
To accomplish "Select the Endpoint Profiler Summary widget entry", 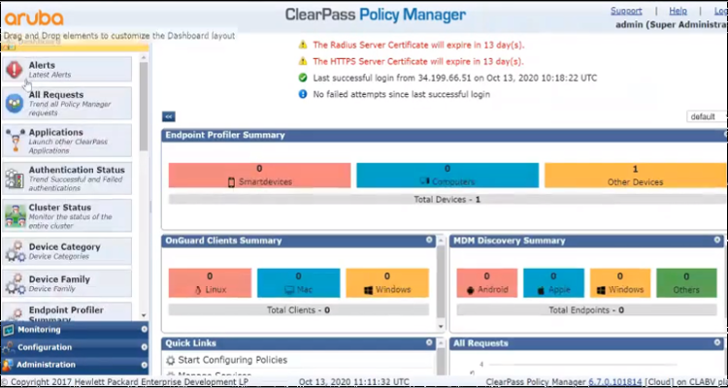I will click(x=67, y=311).
